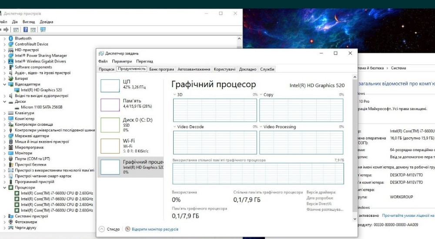This screenshot has height=239, width=435.
Task: Click the Task Manager scrollbar up arrow
Action: (x=355, y=77)
